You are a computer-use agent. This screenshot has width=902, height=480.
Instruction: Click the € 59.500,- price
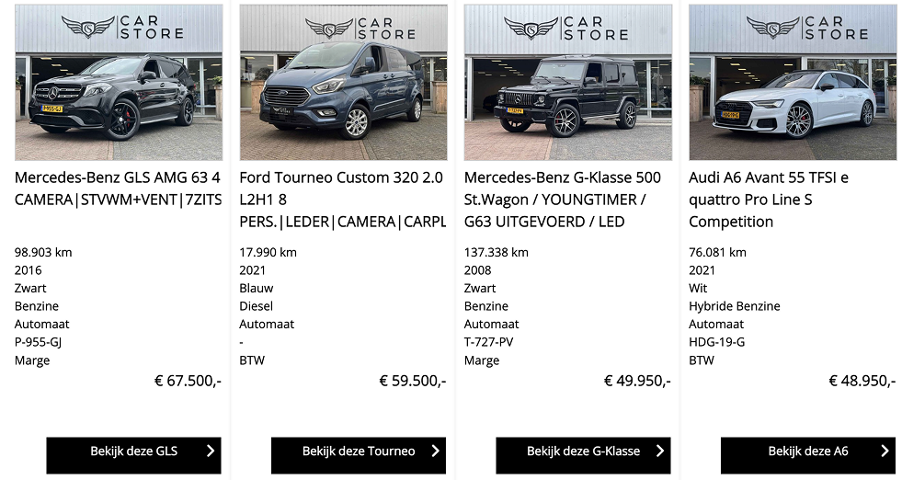413,381
